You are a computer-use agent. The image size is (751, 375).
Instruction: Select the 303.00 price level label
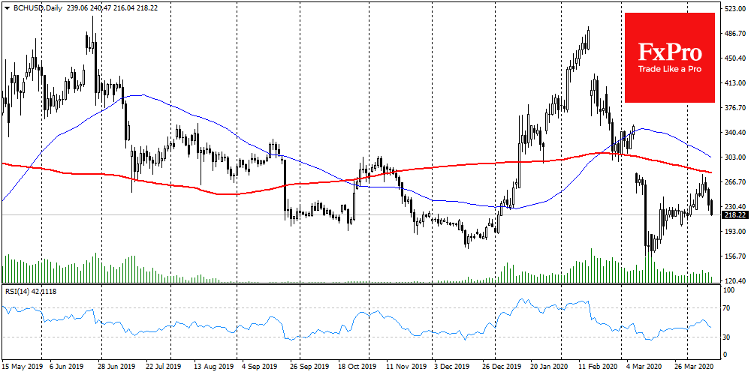[x=733, y=157]
